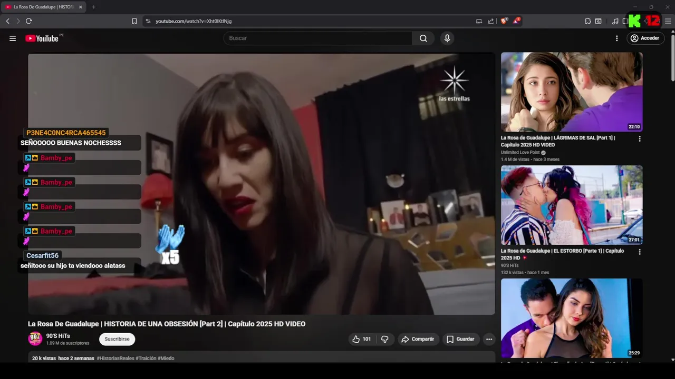Viewport: 675px width, 379px height.
Task: Open the 90'S HiTs channel avatar
Action: [35, 339]
